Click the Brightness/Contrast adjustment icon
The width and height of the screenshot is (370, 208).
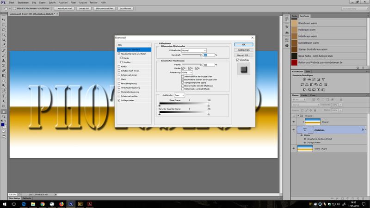[x=304, y=80]
